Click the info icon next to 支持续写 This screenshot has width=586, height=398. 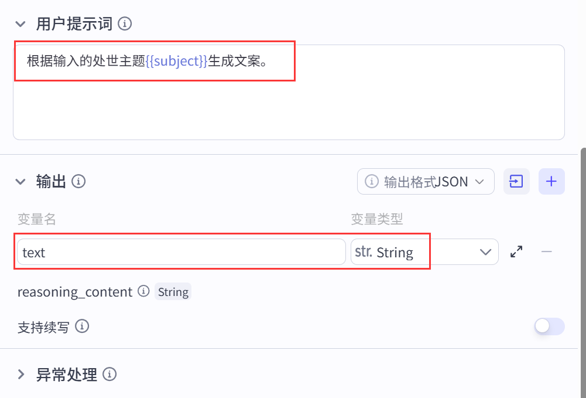[x=82, y=328]
